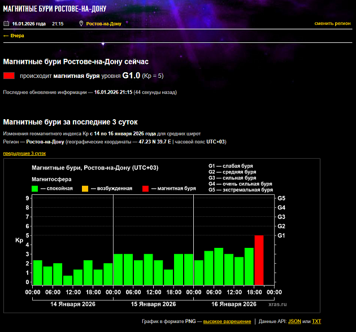Open высокое разрешение chart link
Screen dimensions: 356x332
pyautogui.click(x=227, y=321)
